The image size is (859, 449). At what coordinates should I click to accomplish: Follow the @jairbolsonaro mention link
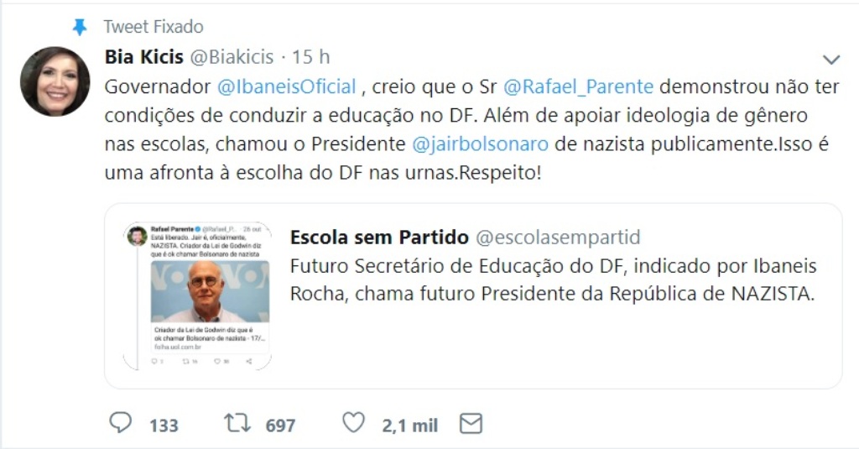click(x=481, y=144)
